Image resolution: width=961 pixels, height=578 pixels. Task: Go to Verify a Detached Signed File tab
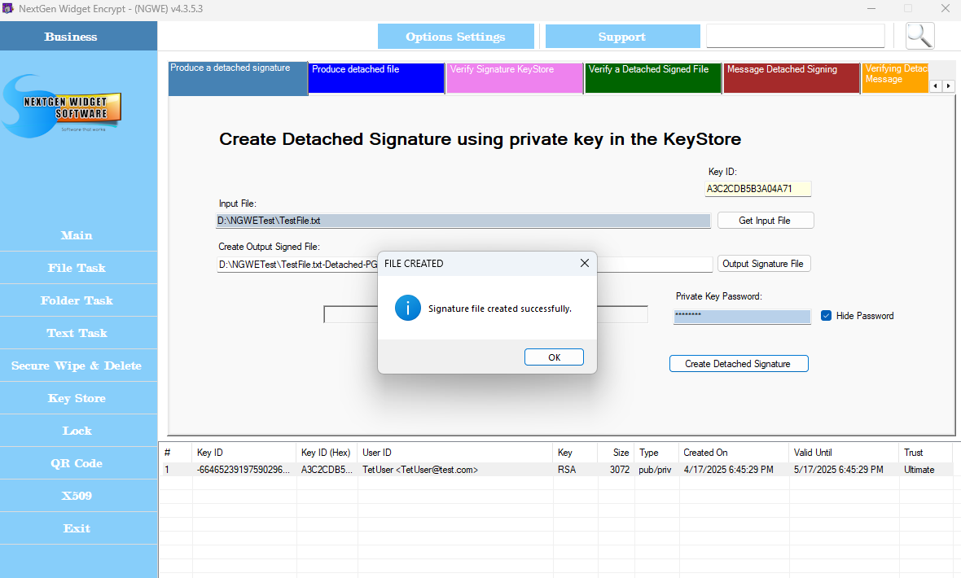(x=653, y=78)
